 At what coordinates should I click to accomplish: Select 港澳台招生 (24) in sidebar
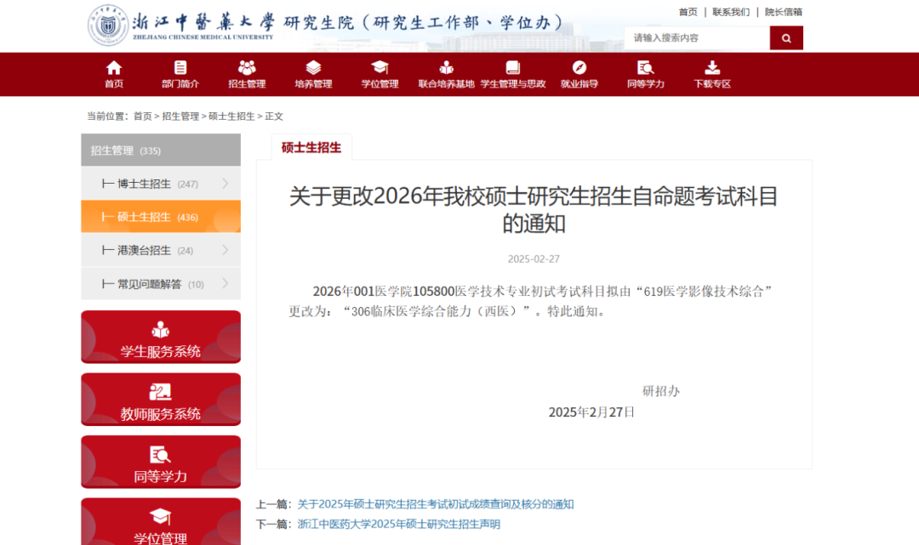pos(161,250)
